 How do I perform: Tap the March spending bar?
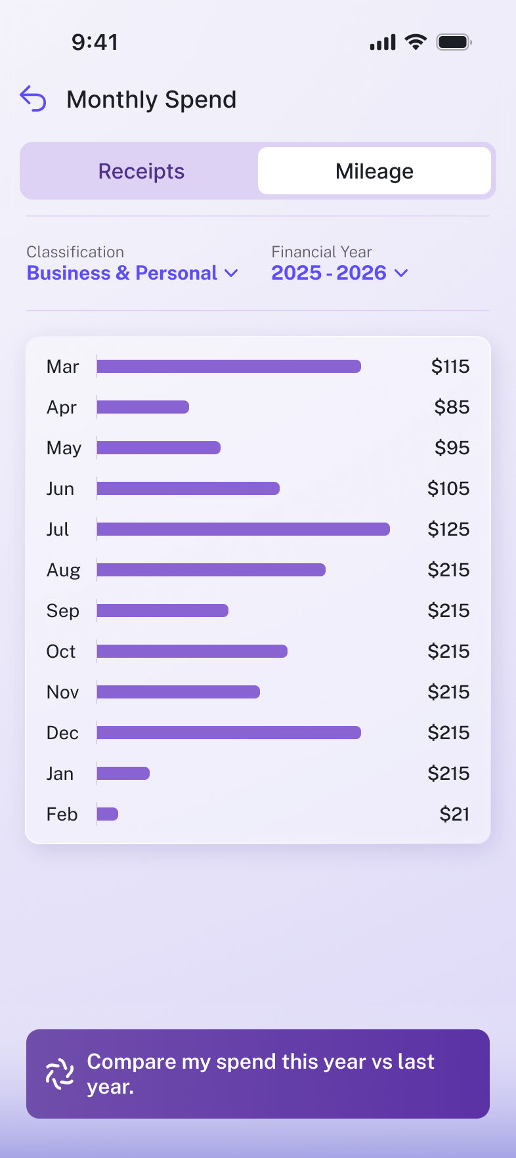tap(228, 366)
